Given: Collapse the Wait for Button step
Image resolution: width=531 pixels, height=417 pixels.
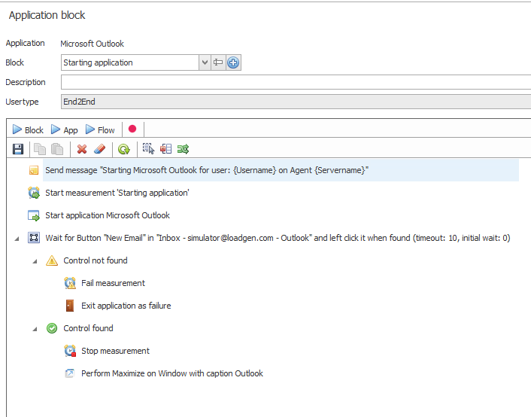Looking at the screenshot, I should 17,239.
